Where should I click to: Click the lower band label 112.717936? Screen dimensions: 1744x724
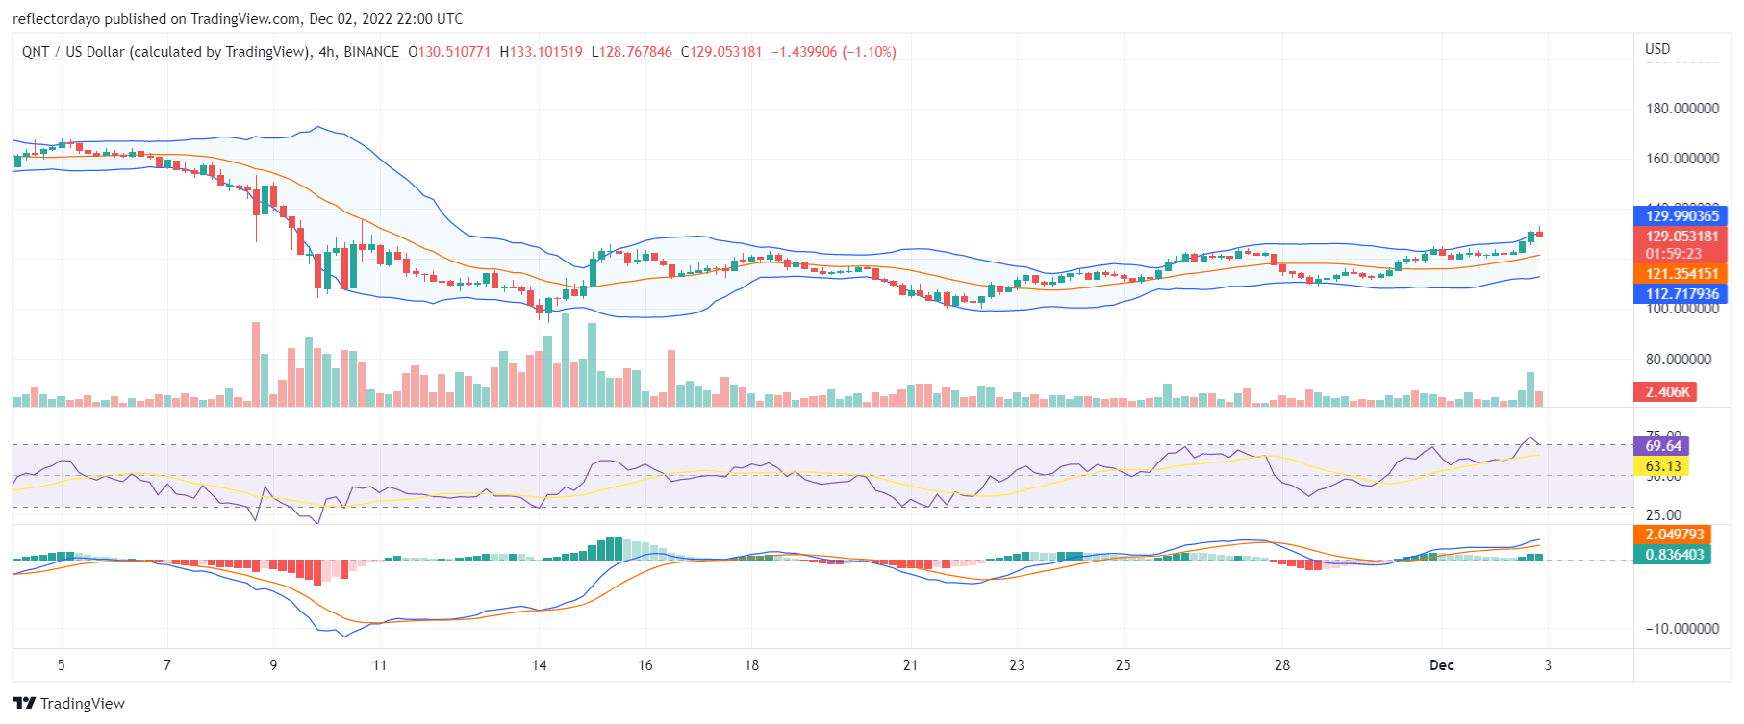click(1681, 294)
